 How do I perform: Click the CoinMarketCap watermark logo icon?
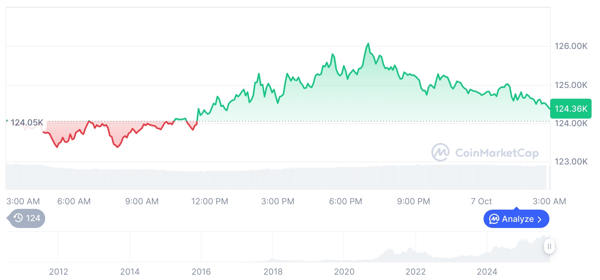click(440, 153)
